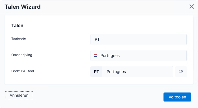Click the Talen Wizard title text
Screen dimensions: 198x108
pos(23,7)
